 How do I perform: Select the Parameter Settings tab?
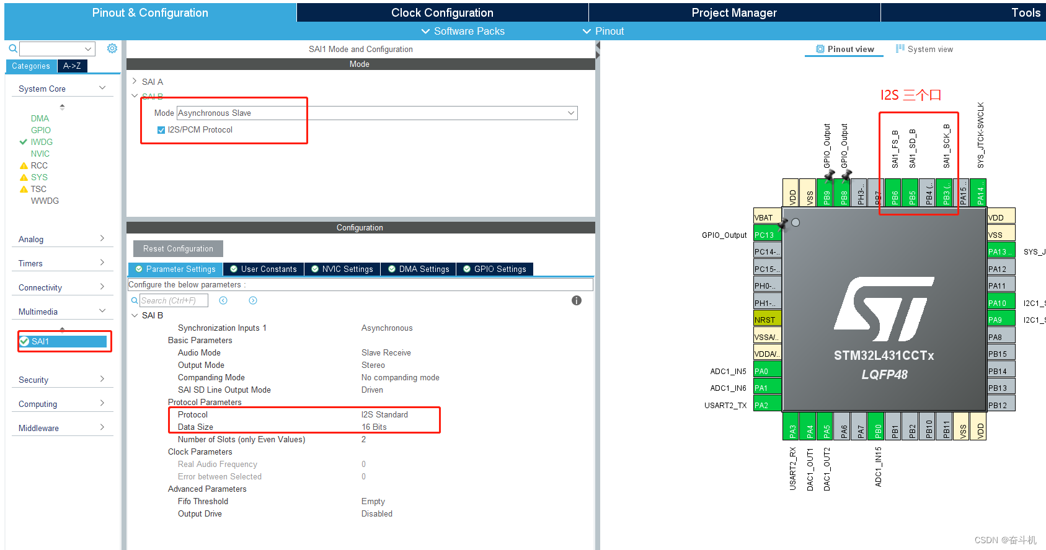pos(175,269)
